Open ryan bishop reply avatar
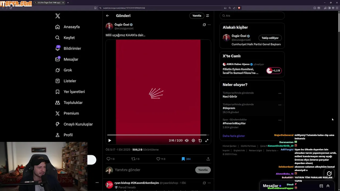This screenshot has width=340, height=191. pos(109,185)
